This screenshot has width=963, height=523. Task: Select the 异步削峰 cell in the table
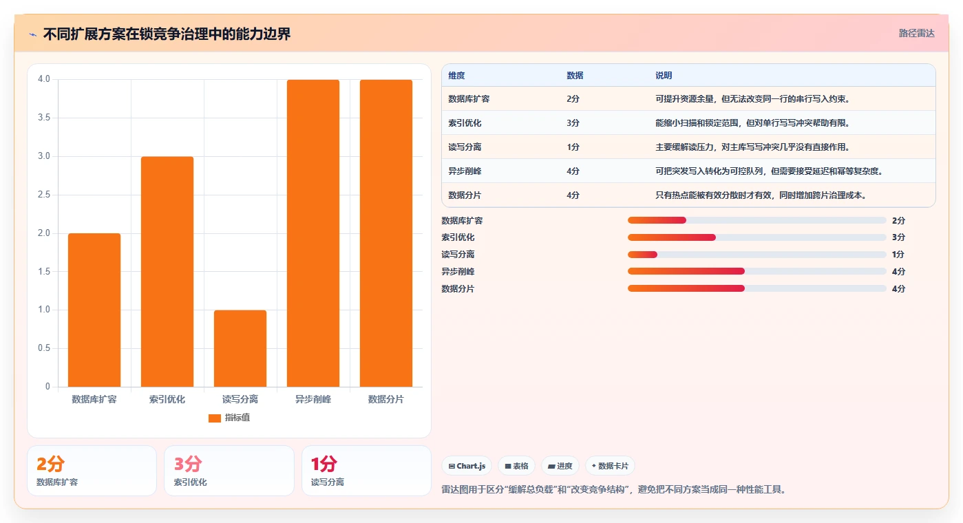click(465, 171)
